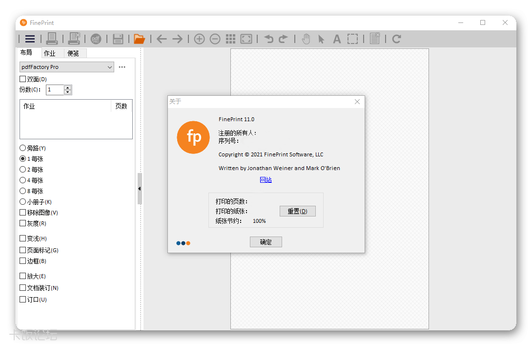Minimize the FinePrint window

pyautogui.click(x=461, y=22)
